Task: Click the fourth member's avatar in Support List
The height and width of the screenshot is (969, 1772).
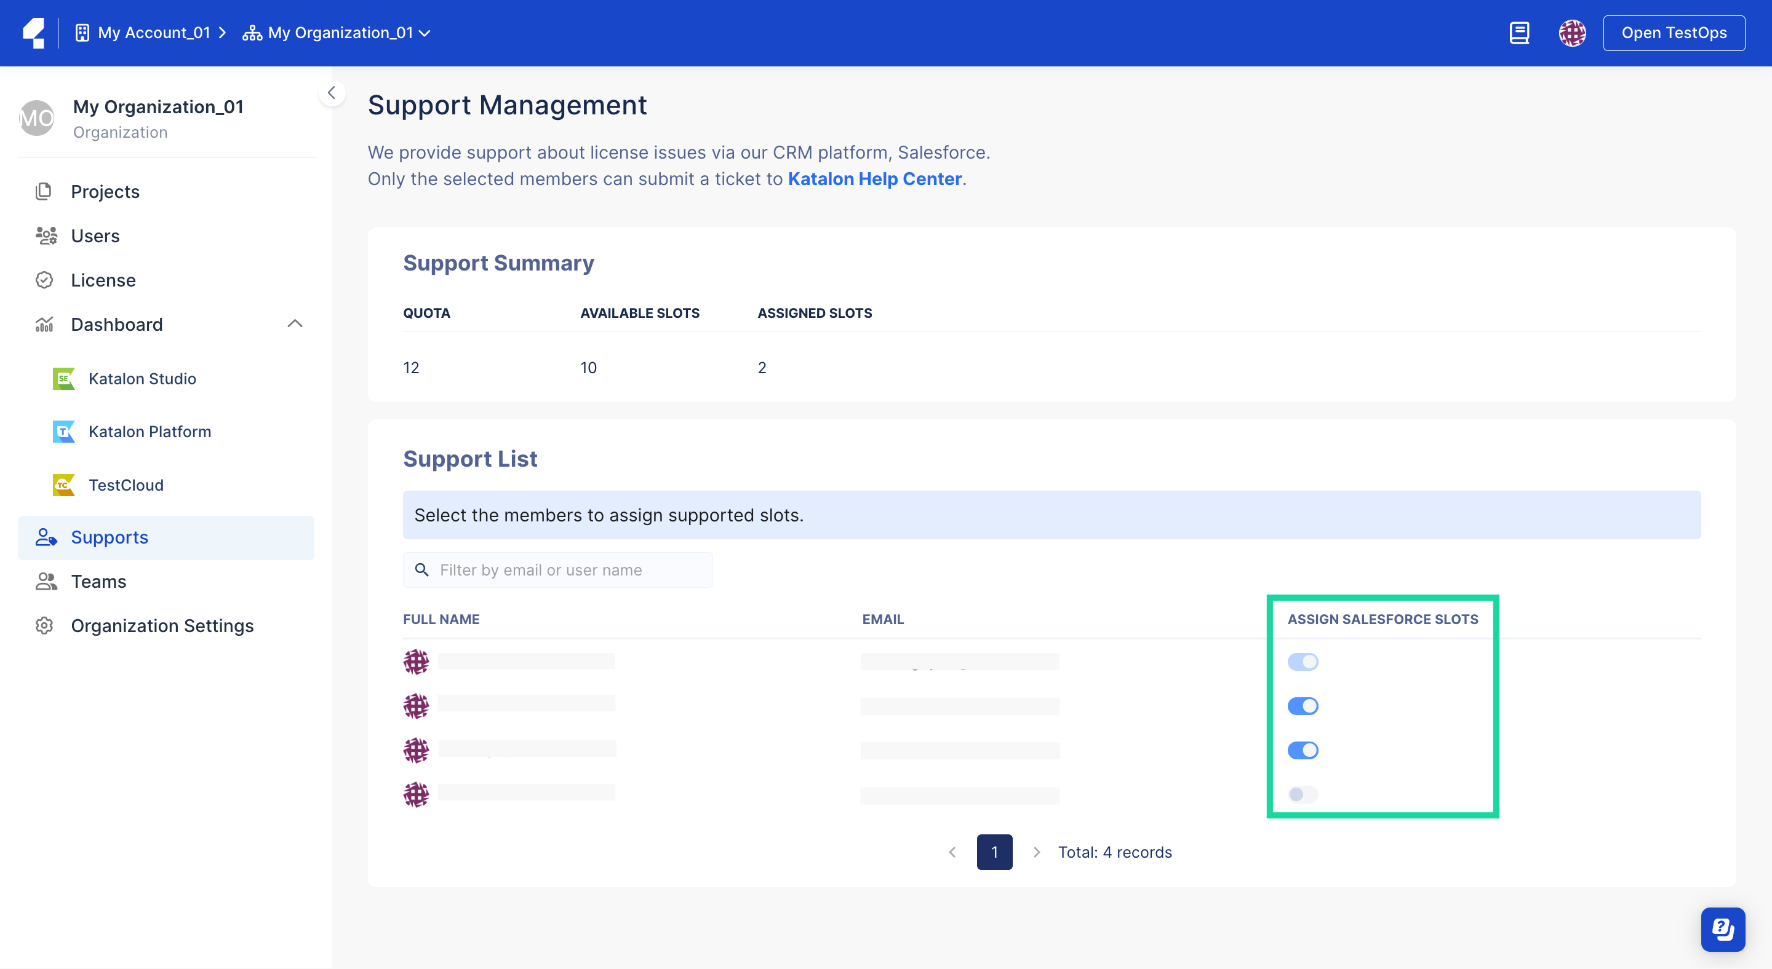Action: (415, 794)
